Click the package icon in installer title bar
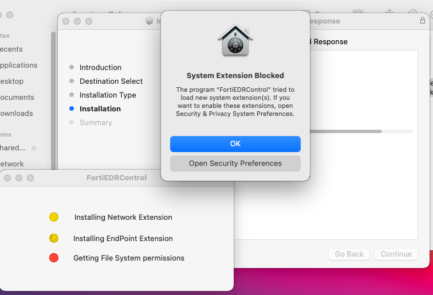 150,21
